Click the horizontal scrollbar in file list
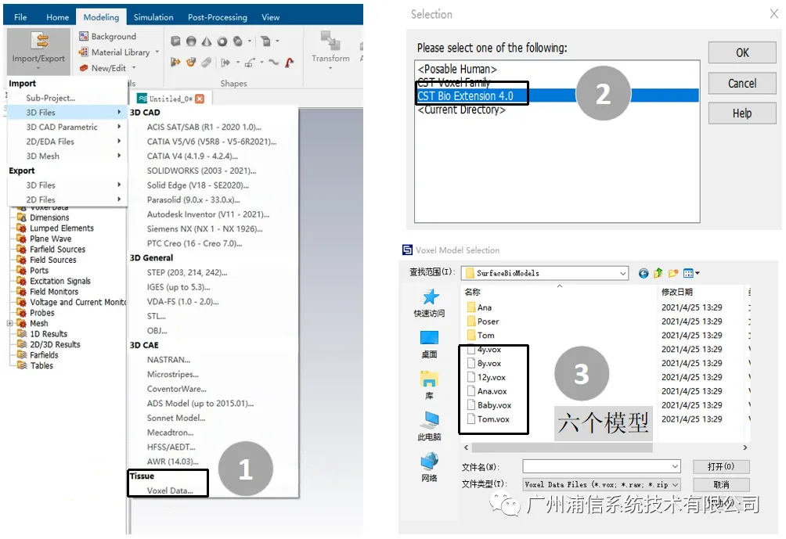This screenshot has height=539, width=786. click(x=562, y=447)
